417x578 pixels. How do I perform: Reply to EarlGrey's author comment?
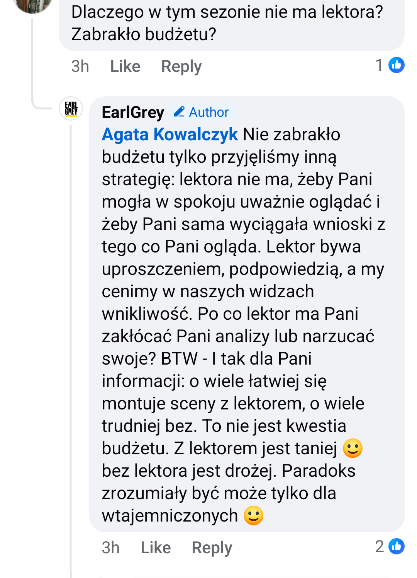click(212, 547)
